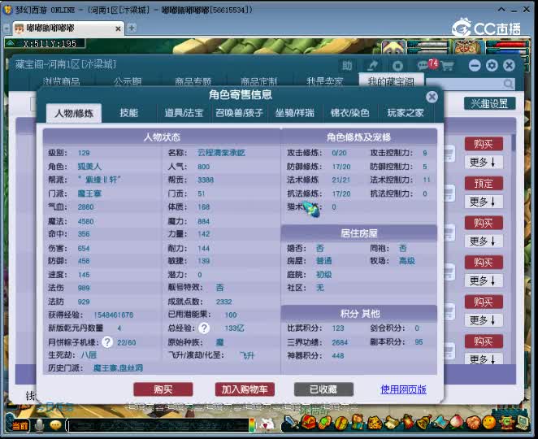Switch to the 玩家之家 tab
This screenshot has height=439, width=538.
tap(406, 113)
